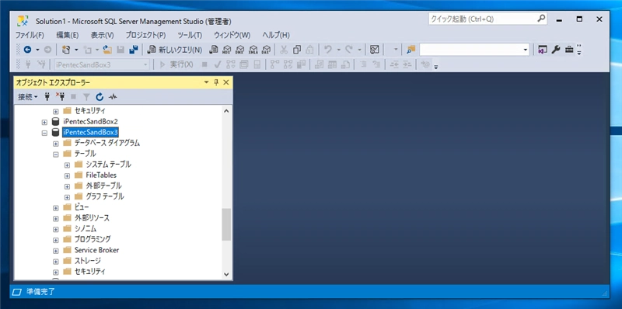622x309 pixels.
Task: Click the purple Visual Studio window icon
Action: 542,50
